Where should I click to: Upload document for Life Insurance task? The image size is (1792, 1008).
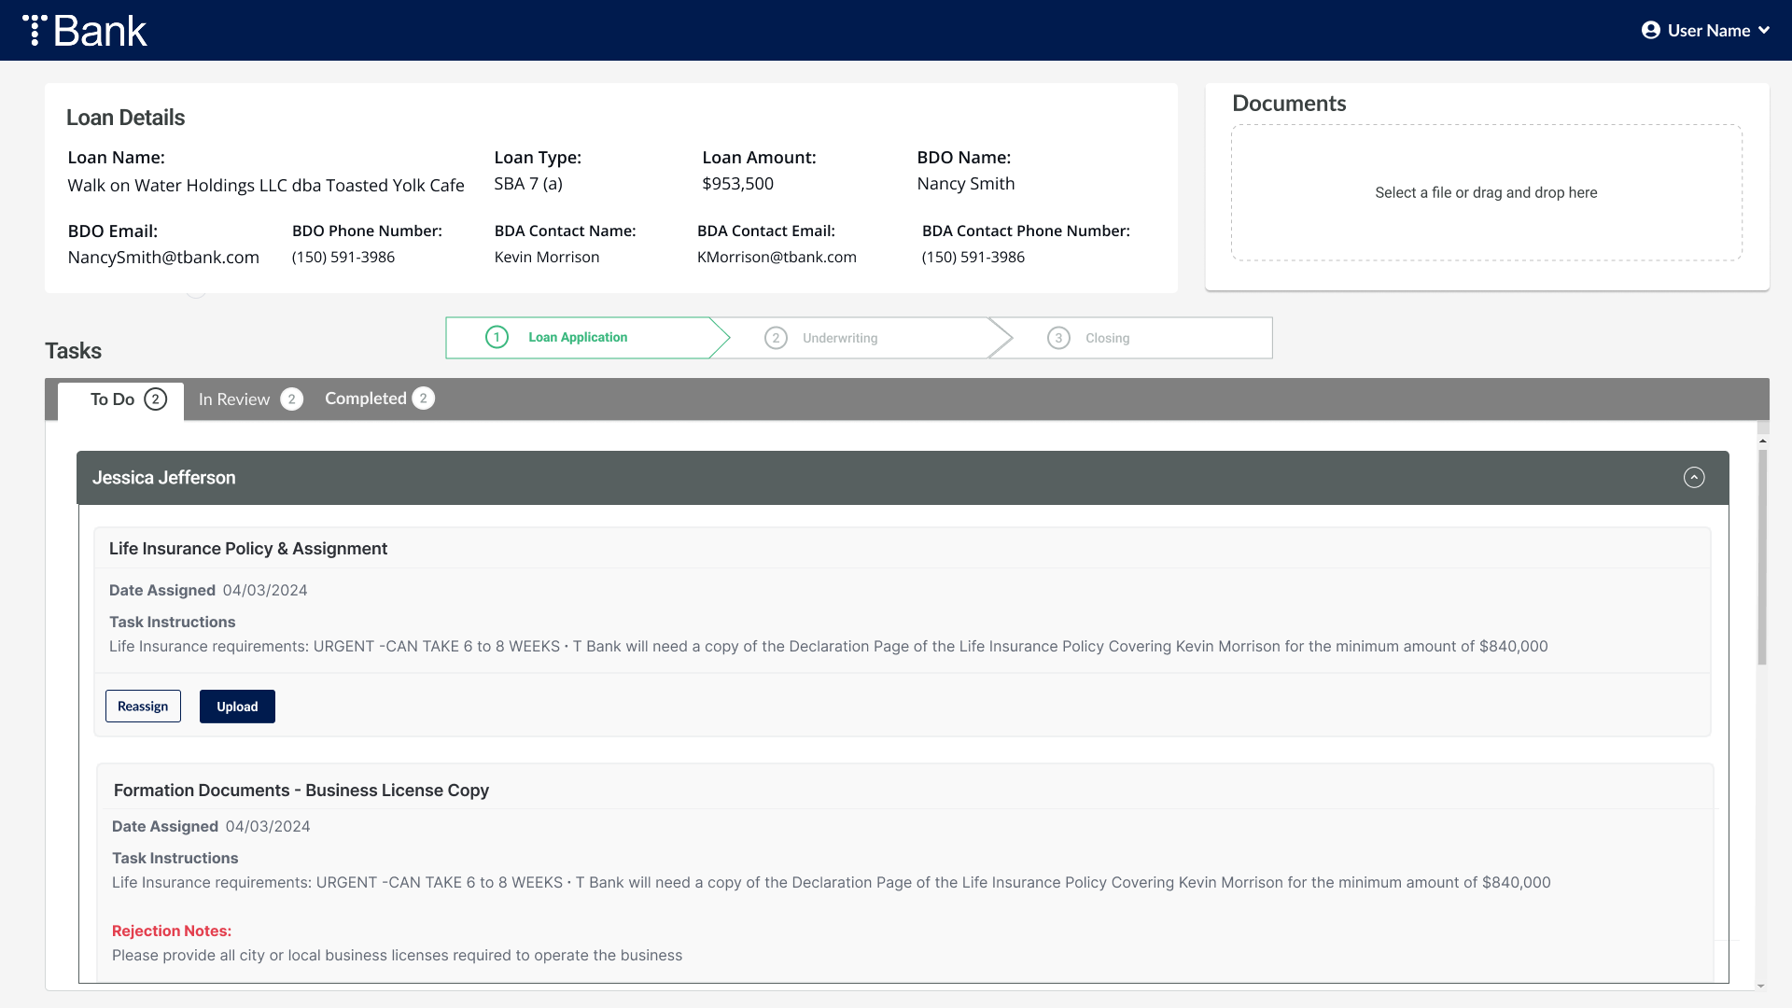(237, 707)
